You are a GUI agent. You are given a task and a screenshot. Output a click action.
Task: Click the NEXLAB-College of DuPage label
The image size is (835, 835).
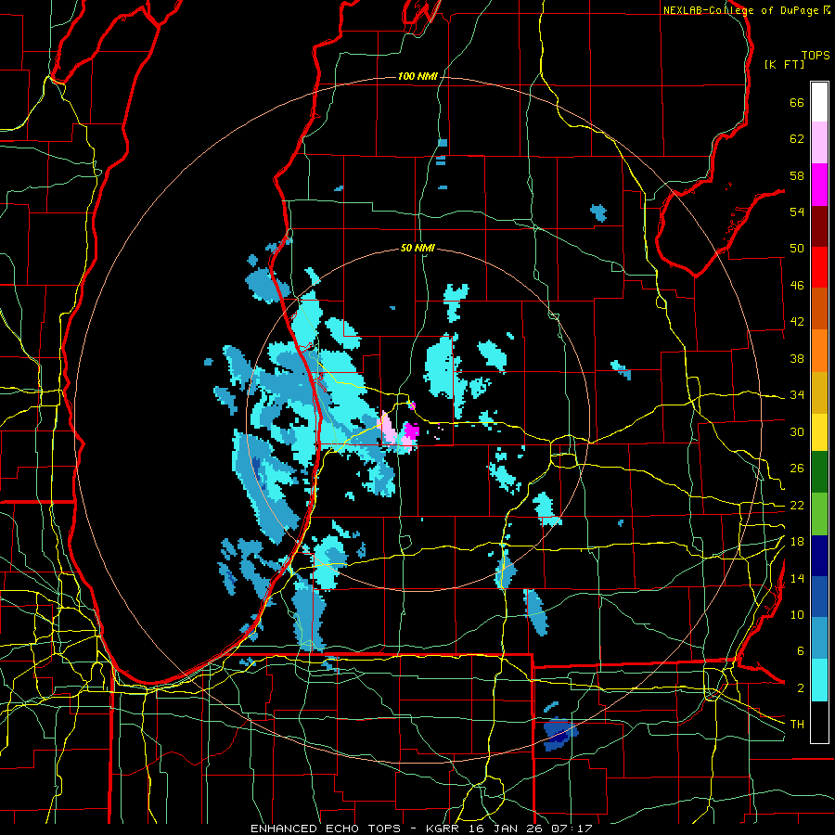click(x=740, y=10)
